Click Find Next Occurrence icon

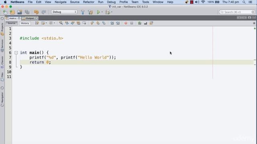[73, 23]
